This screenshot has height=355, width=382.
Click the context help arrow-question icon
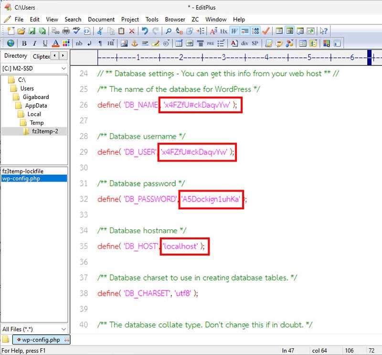click(x=324, y=31)
